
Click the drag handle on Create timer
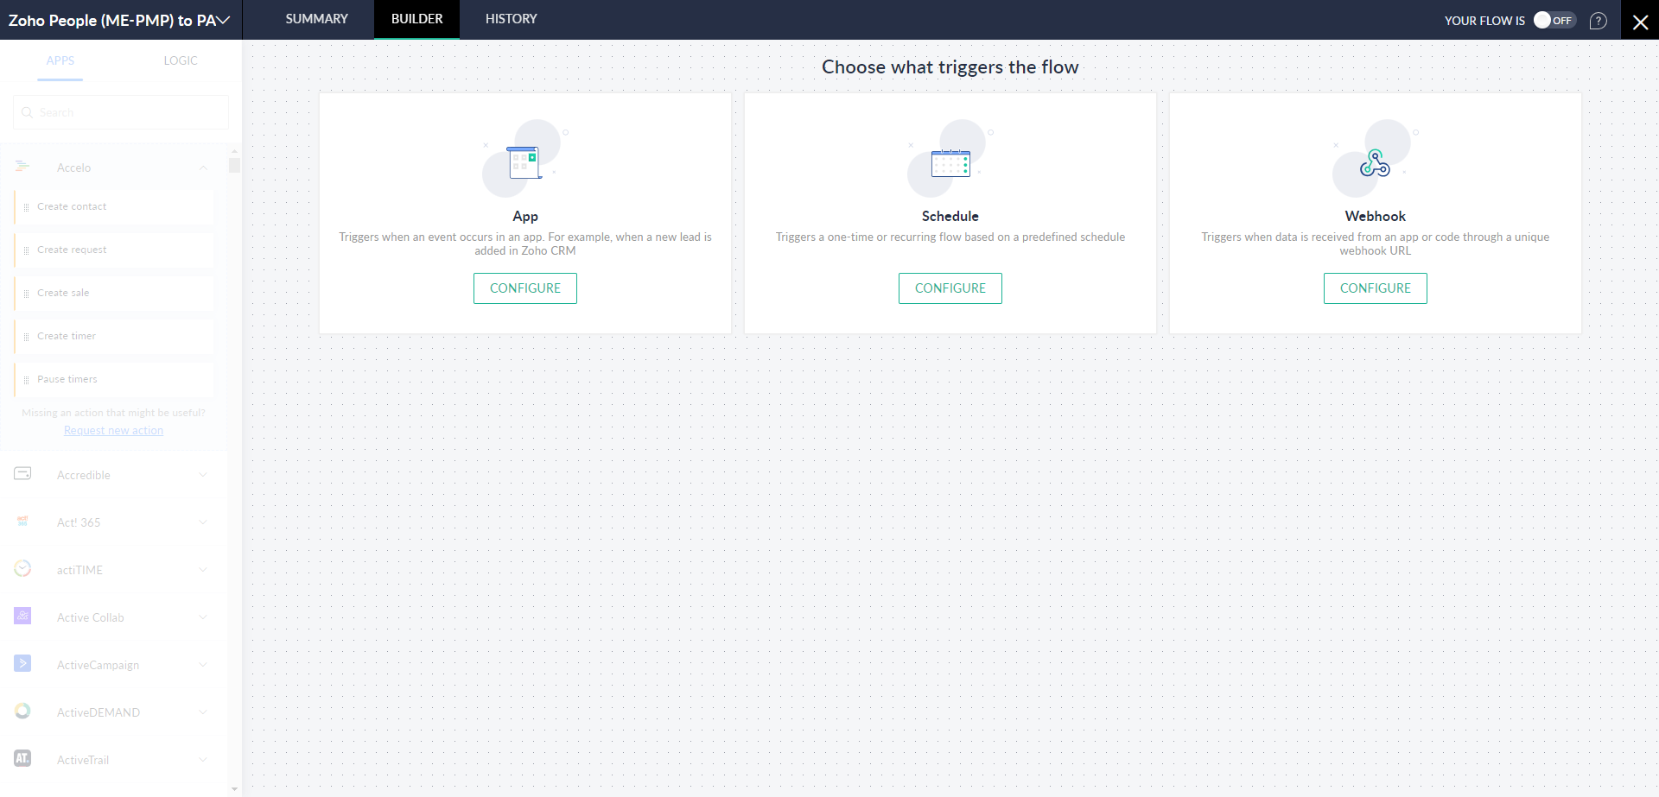click(27, 337)
